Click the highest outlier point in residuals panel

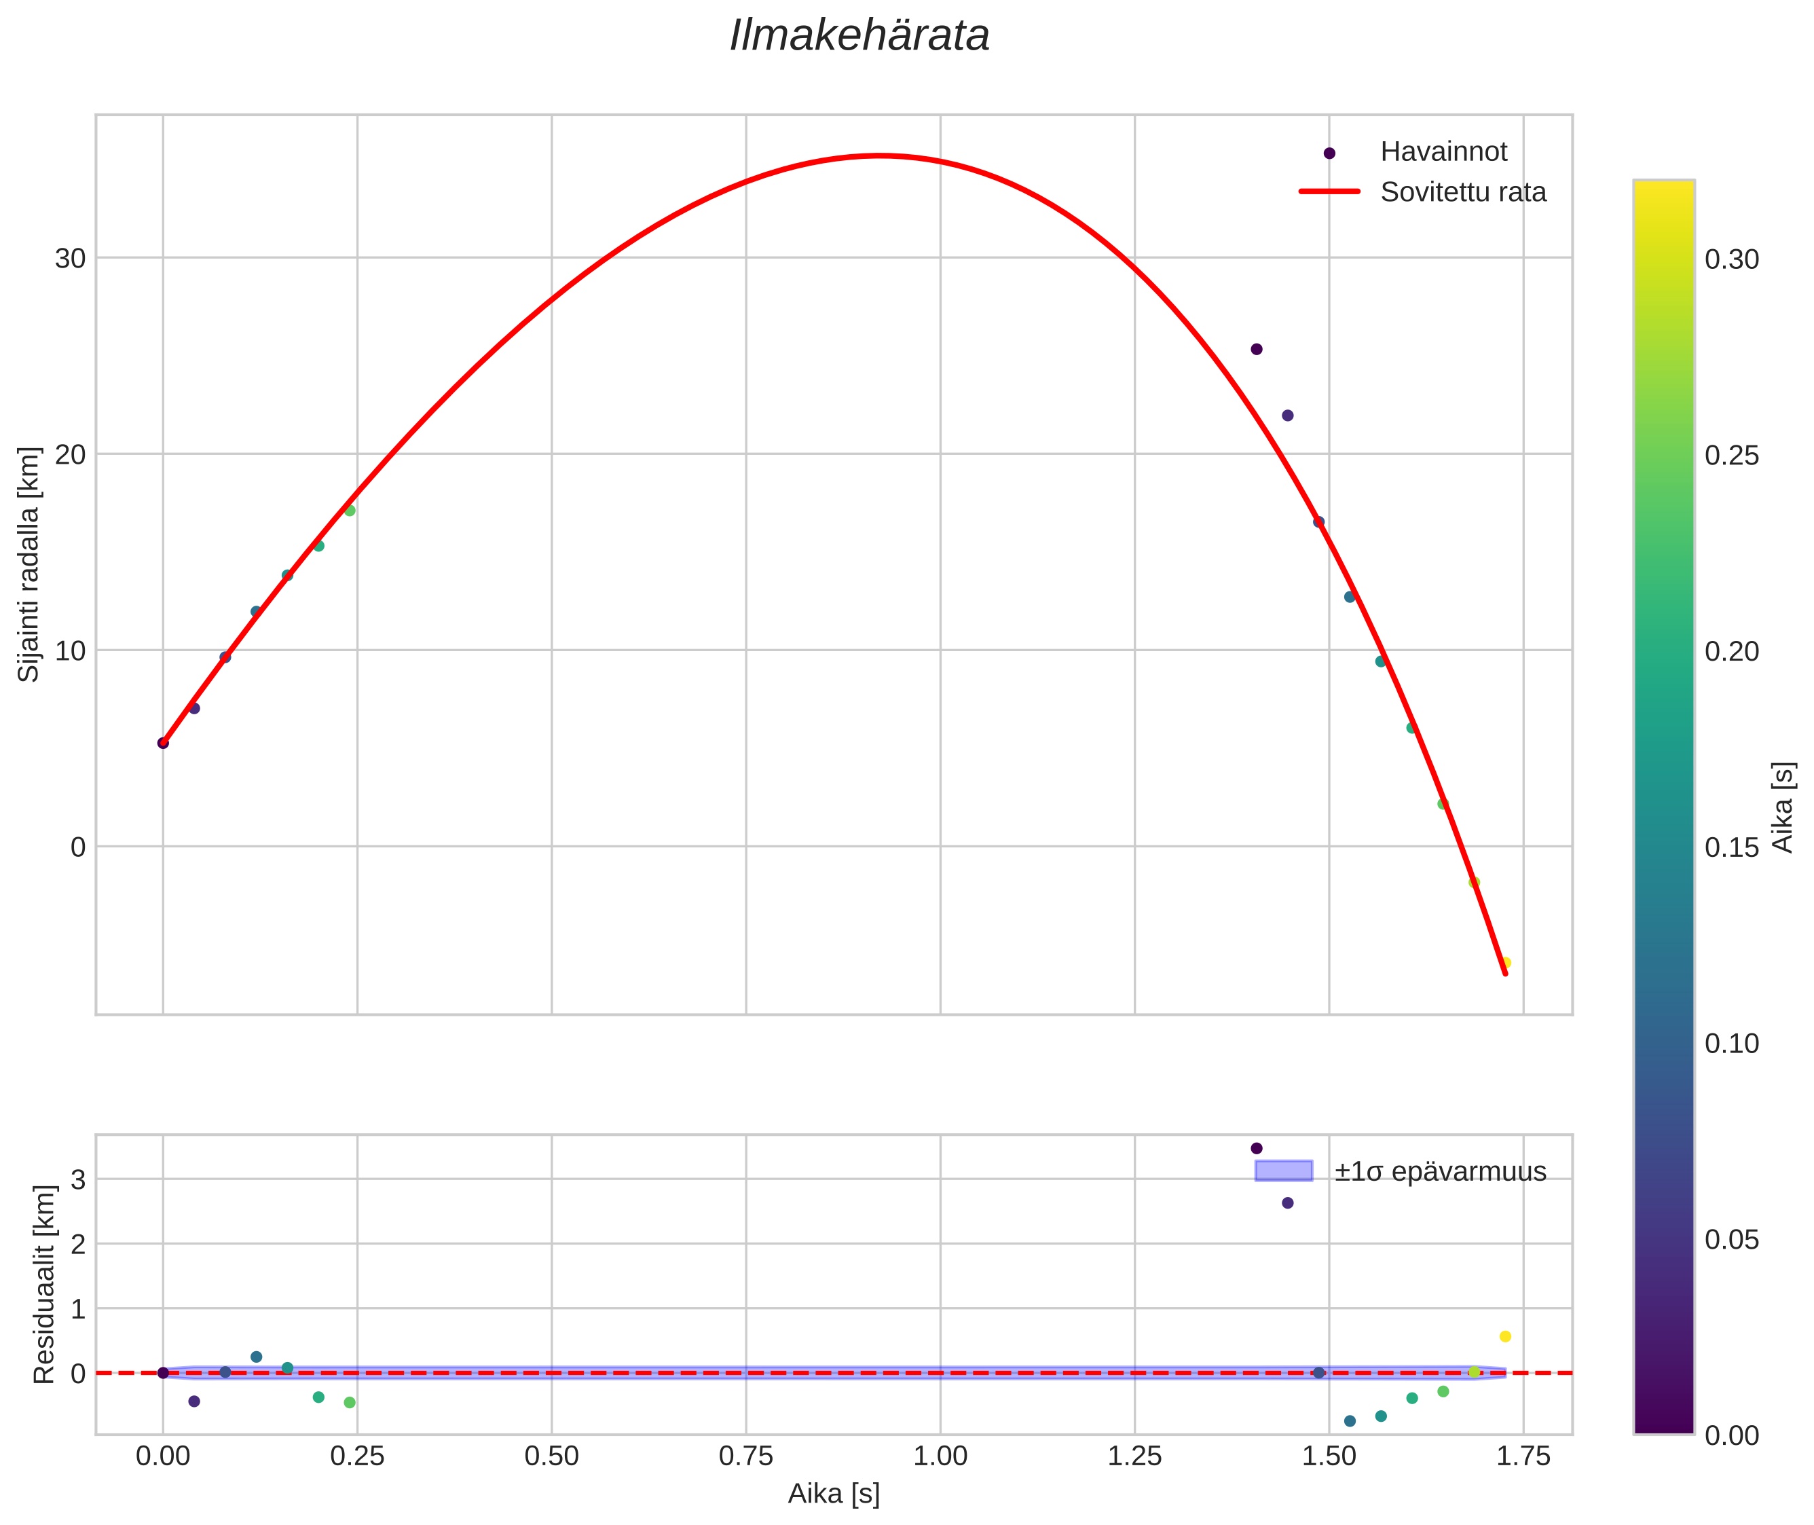click(1257, 1149)
